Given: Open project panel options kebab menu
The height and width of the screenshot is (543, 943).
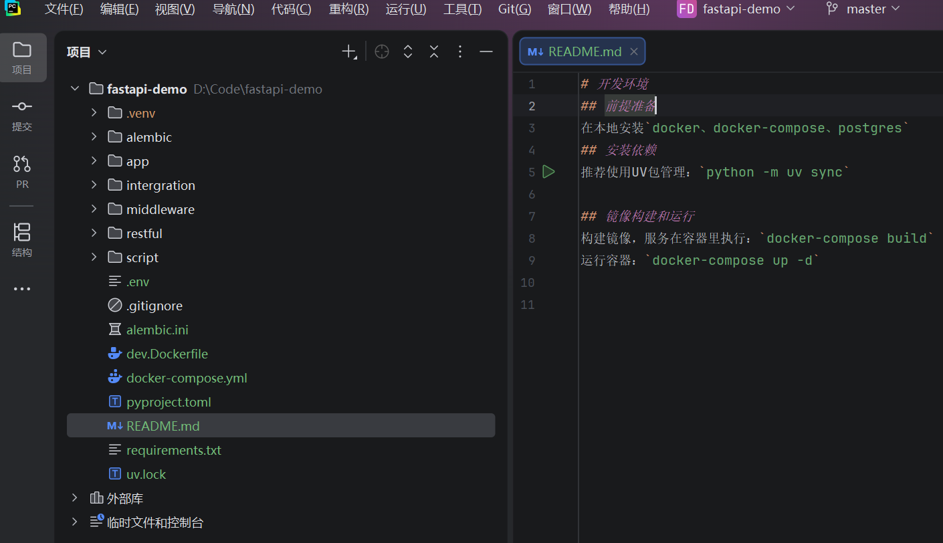Looking at the screenshot, I should [x=460, y=52].
